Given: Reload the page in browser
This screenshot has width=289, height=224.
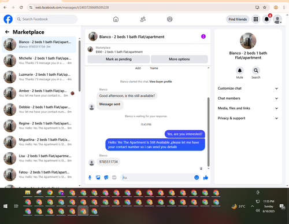Looking at the screenshot, I should pos(21,8).
